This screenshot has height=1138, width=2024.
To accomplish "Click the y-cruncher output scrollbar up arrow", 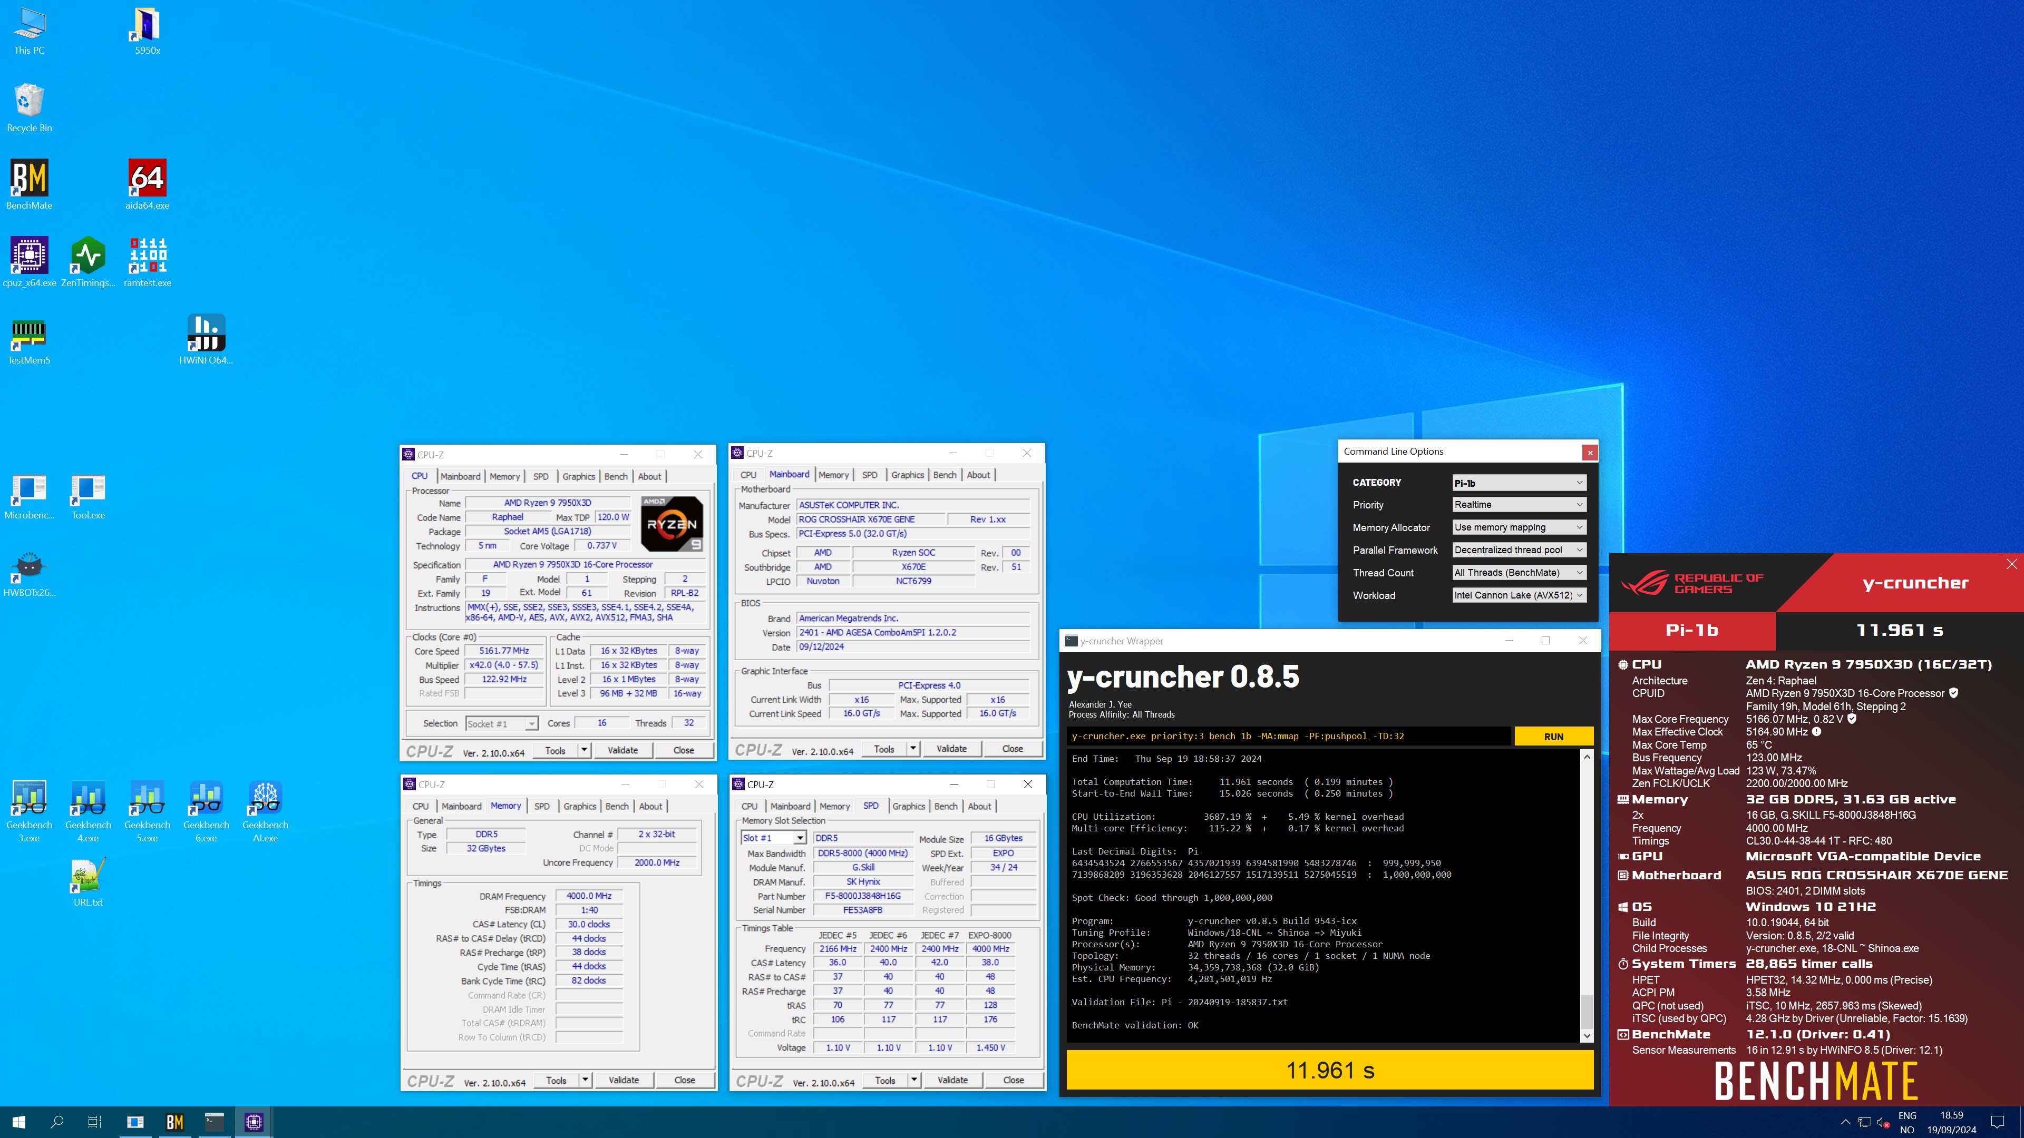I will click(1587, 757).
